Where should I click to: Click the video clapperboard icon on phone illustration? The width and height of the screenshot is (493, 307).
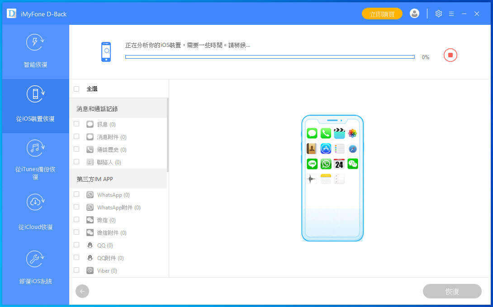click(339, 134)
